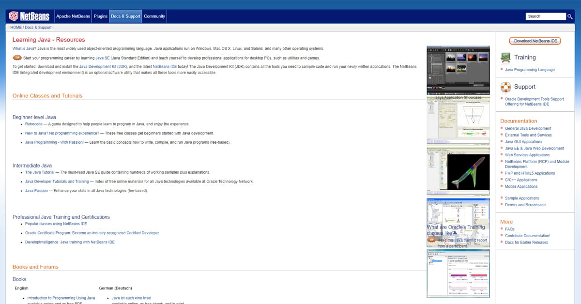Click the search magnifier icon
This screenshot has width=581, height=304.
[x=570, y=16]
